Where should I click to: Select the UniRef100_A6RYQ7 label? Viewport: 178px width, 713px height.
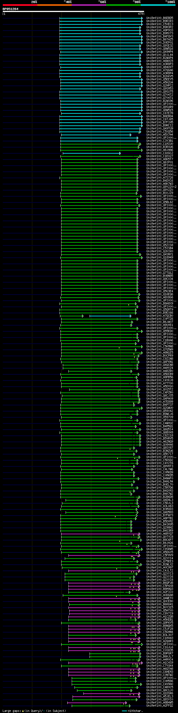160,534
